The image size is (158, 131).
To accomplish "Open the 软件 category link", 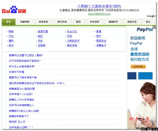I will [11, 46].
